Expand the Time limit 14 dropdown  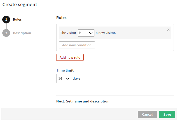click(63, 78)
